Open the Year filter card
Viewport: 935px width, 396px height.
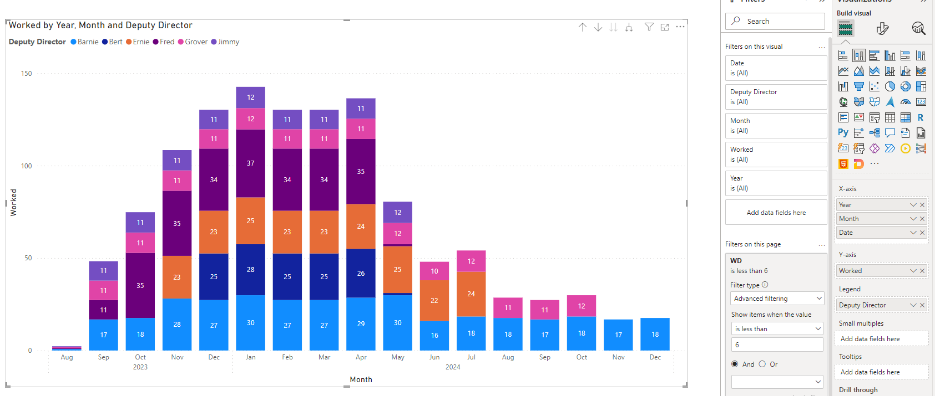tap(776, 183)
